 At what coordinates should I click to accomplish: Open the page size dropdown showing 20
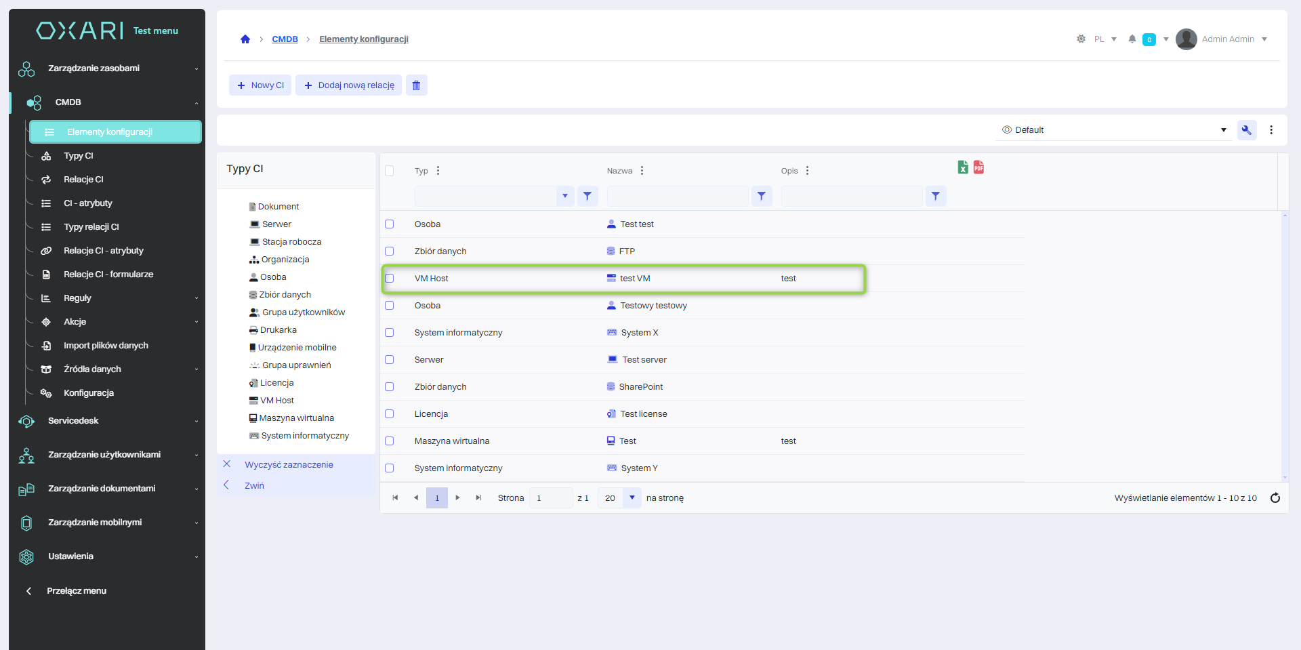(632, 498)
